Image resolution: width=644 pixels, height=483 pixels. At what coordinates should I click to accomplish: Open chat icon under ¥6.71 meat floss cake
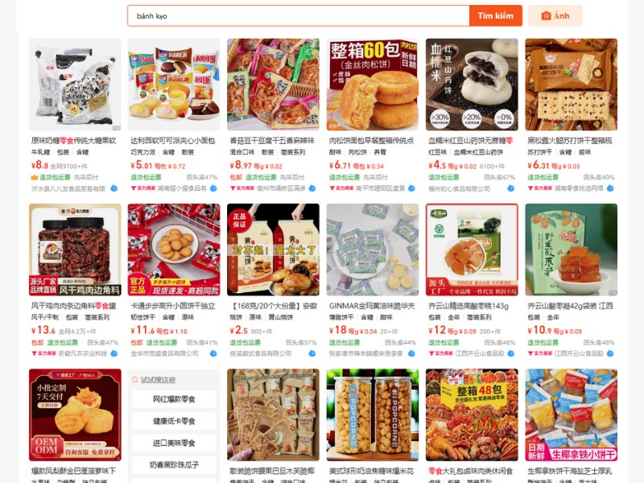click(411, 188)
